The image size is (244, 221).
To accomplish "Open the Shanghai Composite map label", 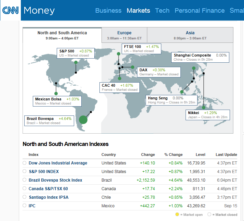I will (200, 57).
